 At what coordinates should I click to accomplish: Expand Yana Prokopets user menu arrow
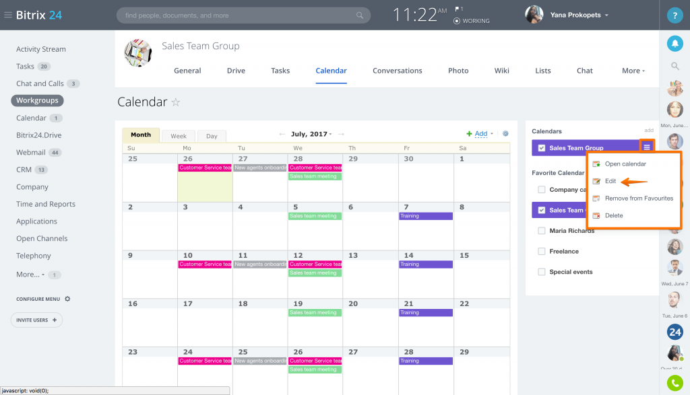pos(606,15)
